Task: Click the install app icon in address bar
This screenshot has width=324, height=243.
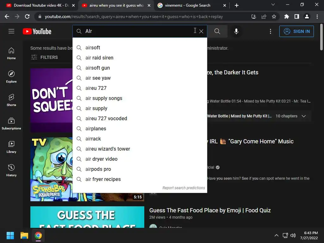Action: point(254,16)
